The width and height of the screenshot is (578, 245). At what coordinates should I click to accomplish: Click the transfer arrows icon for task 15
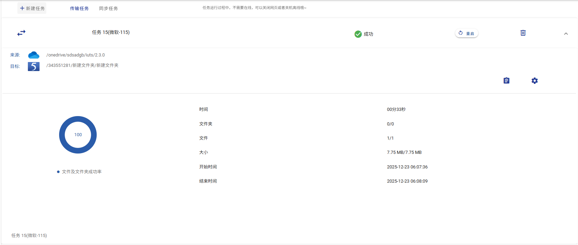pyautogui.click(x=21, y=33)
